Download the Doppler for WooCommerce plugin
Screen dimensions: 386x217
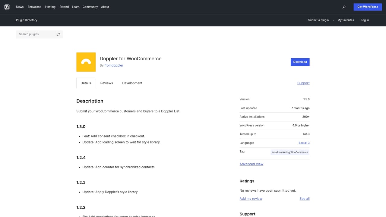300,62
